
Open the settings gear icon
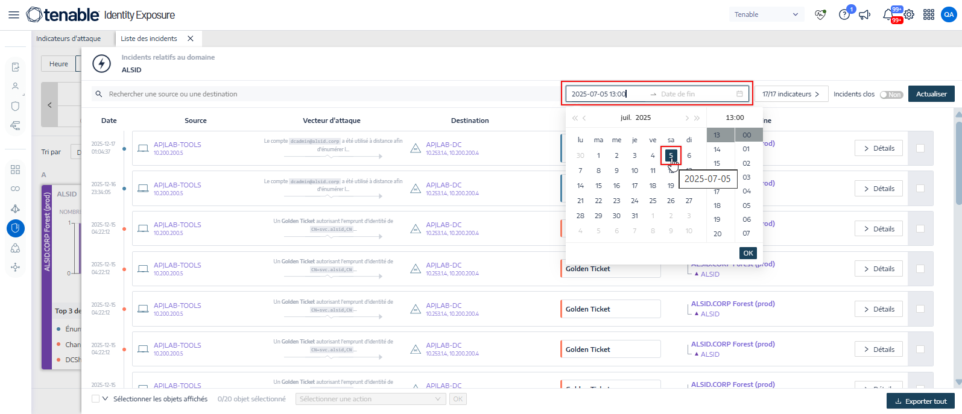(909, 15)
